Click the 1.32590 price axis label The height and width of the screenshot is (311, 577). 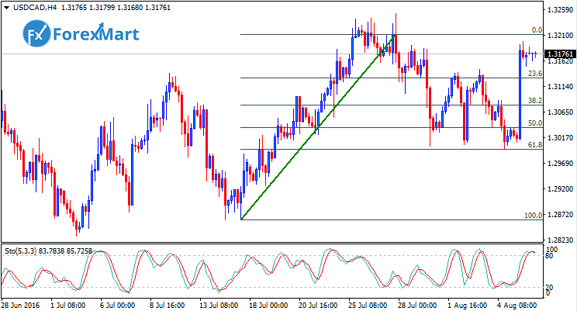pos(559,10)
